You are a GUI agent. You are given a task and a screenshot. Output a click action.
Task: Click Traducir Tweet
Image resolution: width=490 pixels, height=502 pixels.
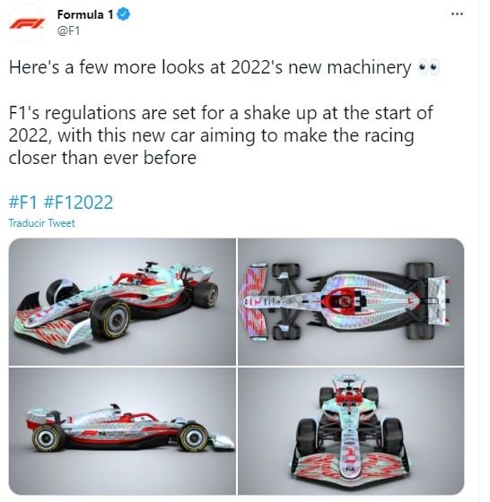click(x=41, y=223)
